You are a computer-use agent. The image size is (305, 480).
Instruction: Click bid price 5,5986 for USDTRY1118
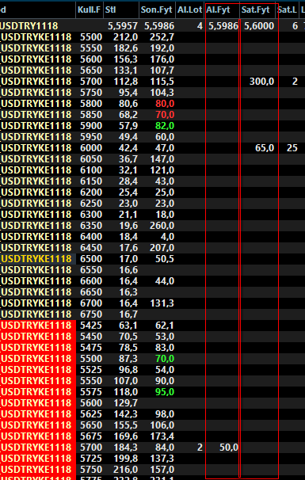point(223,26)
